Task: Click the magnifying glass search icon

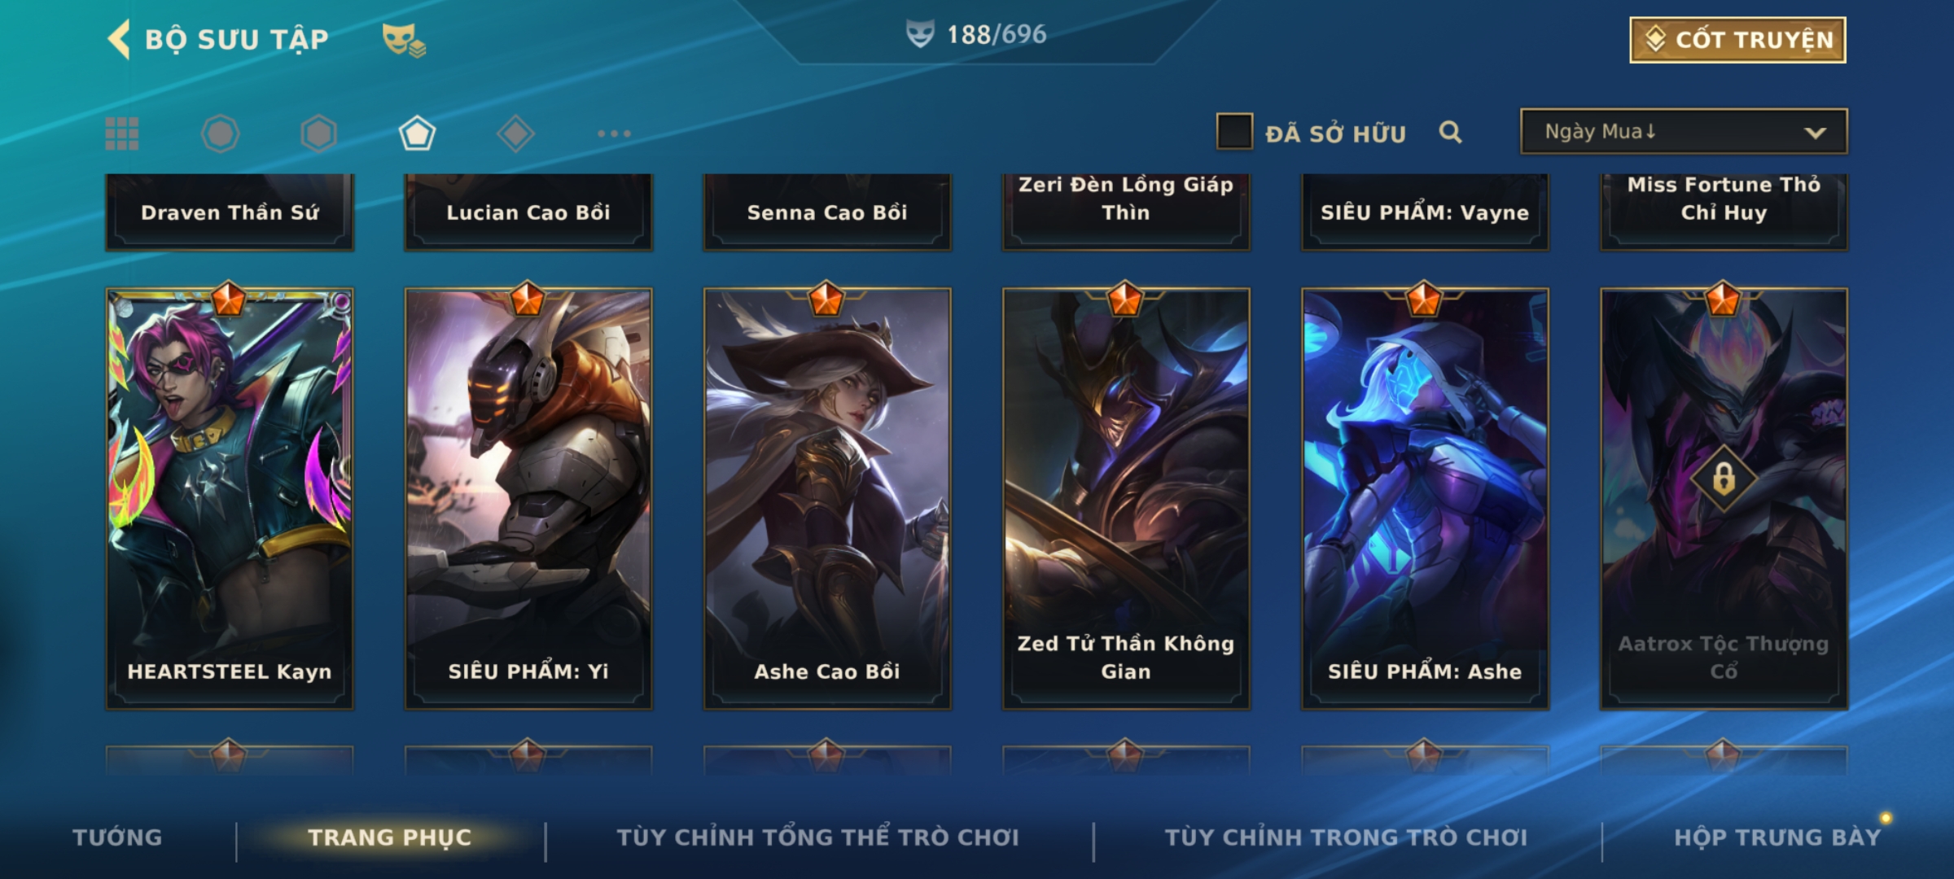Action: tap(1450, 132)
